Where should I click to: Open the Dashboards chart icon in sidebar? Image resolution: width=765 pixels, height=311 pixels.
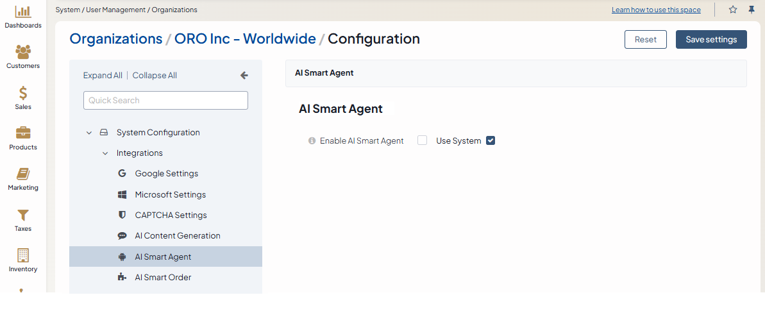pyautogui.click(x=23, y=12)
